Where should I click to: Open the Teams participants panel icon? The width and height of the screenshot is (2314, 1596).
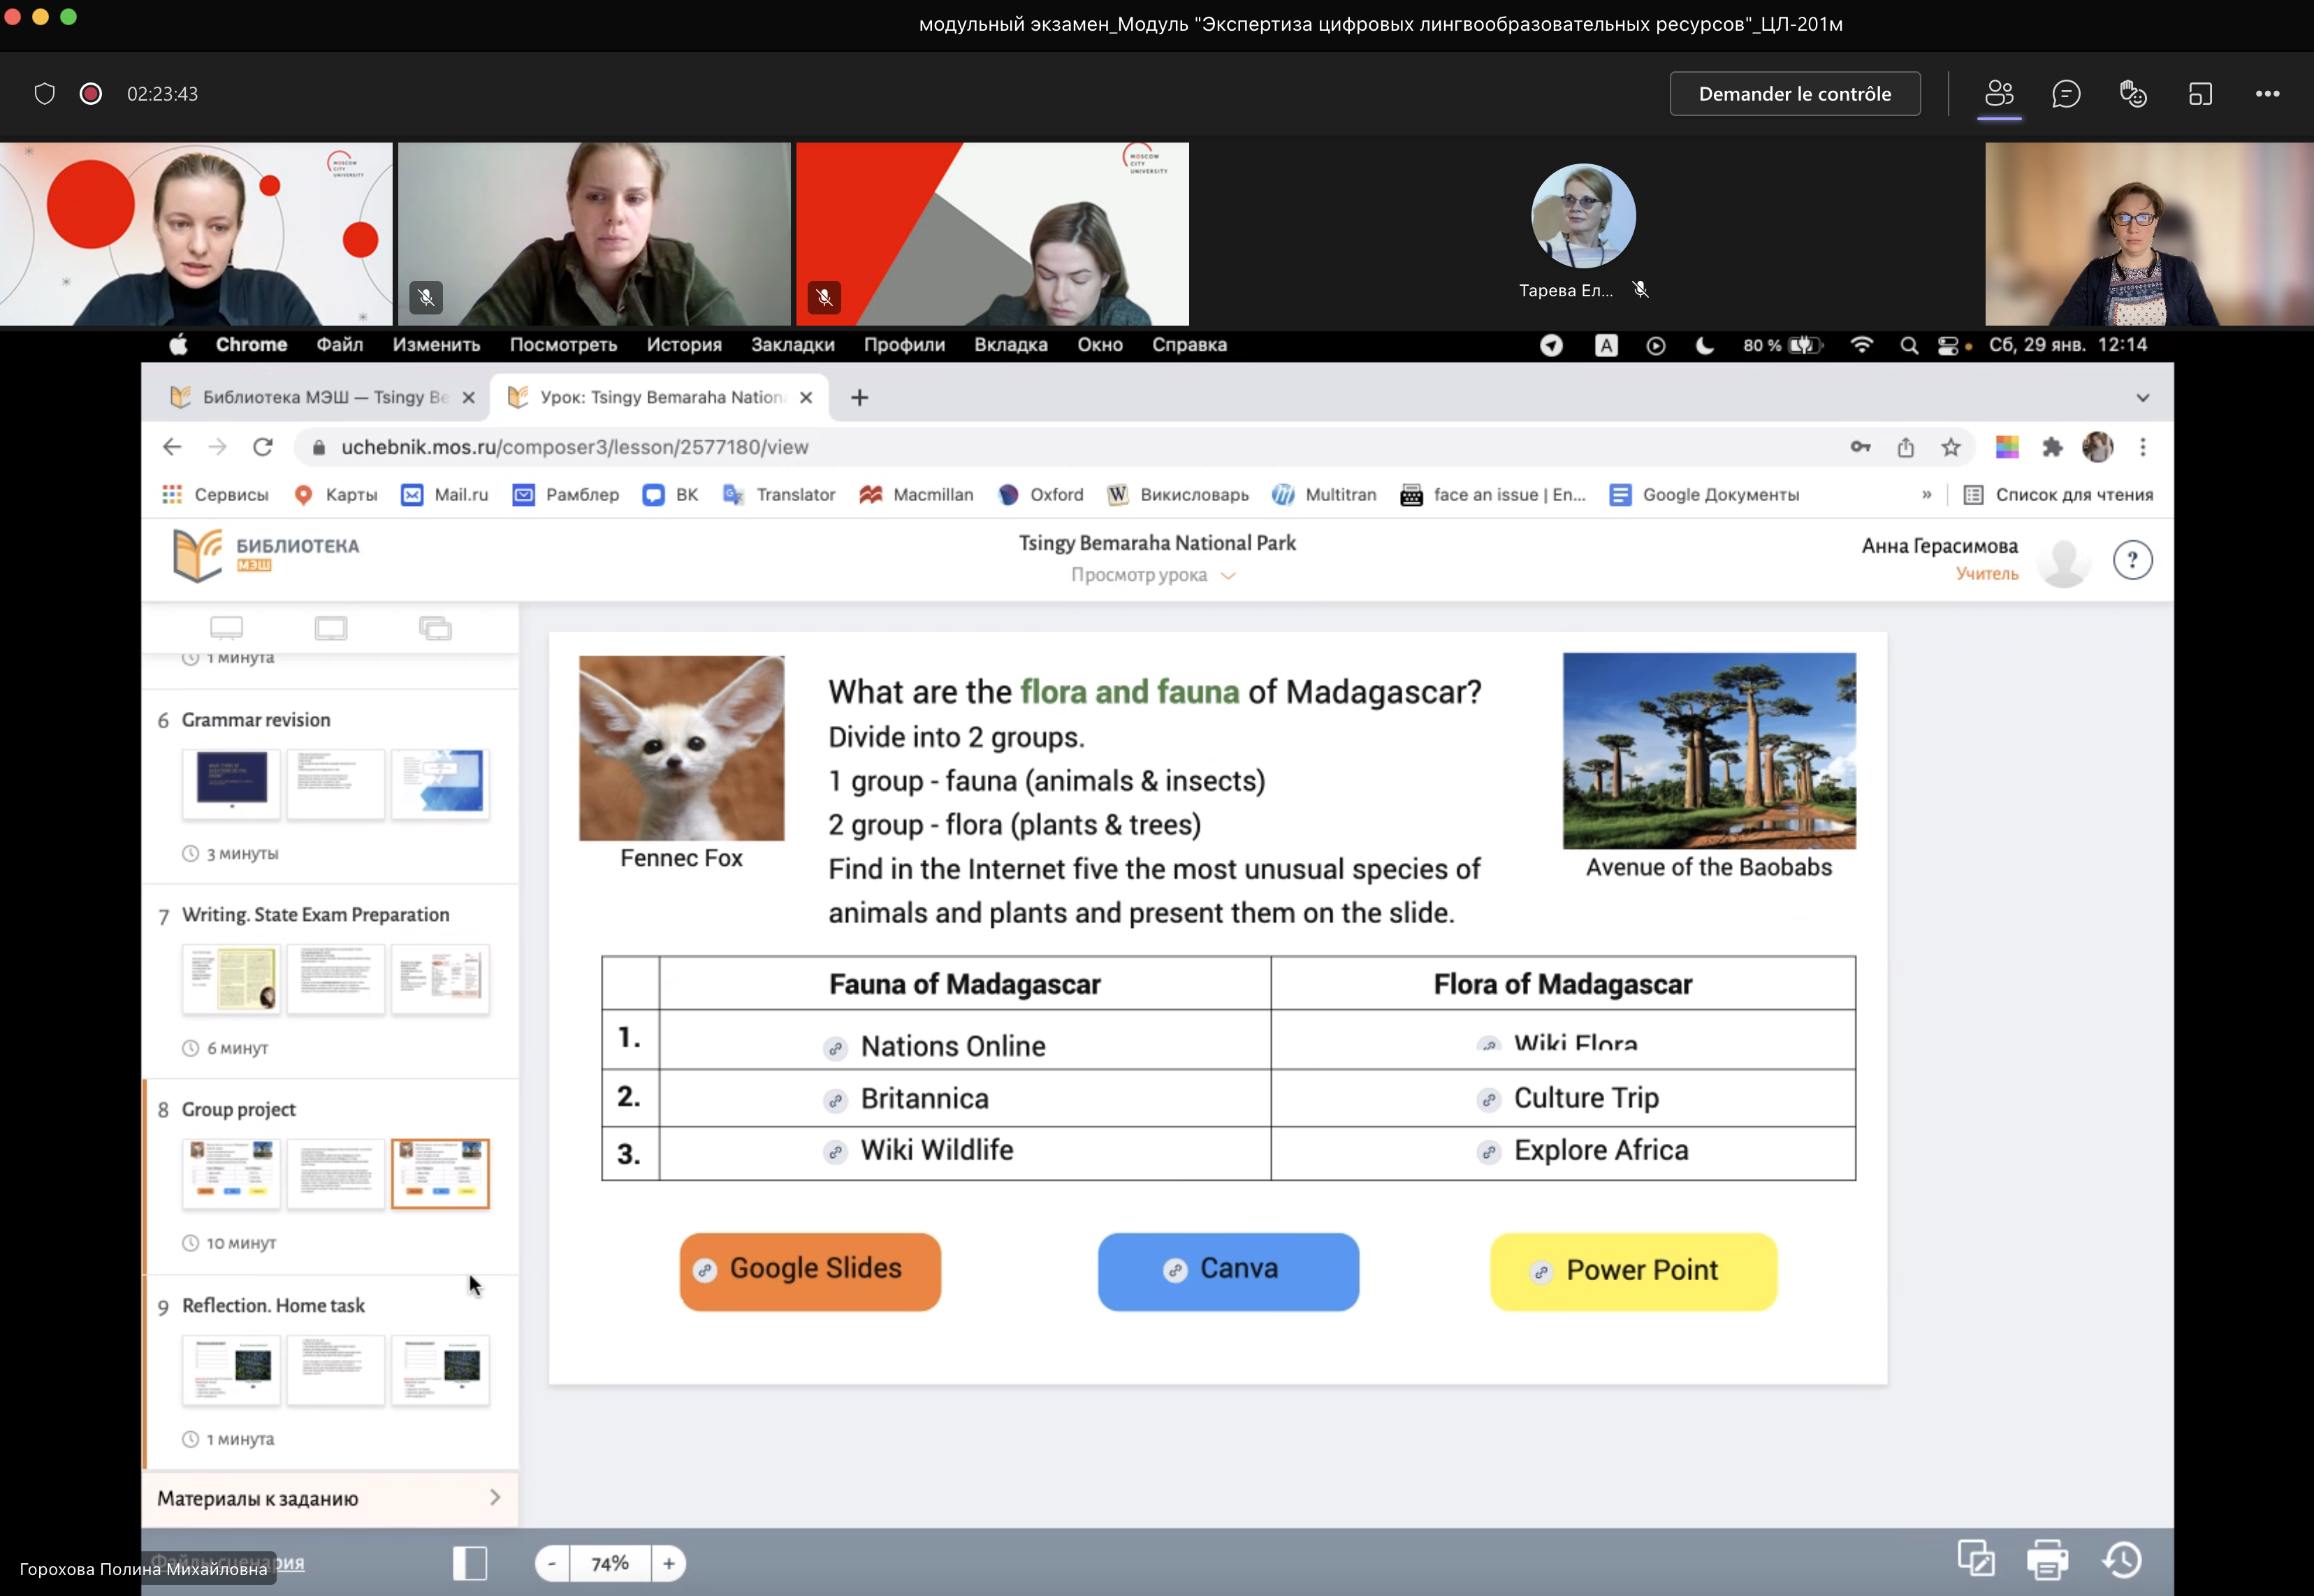pyautogui.click(x=1998, y=94)
